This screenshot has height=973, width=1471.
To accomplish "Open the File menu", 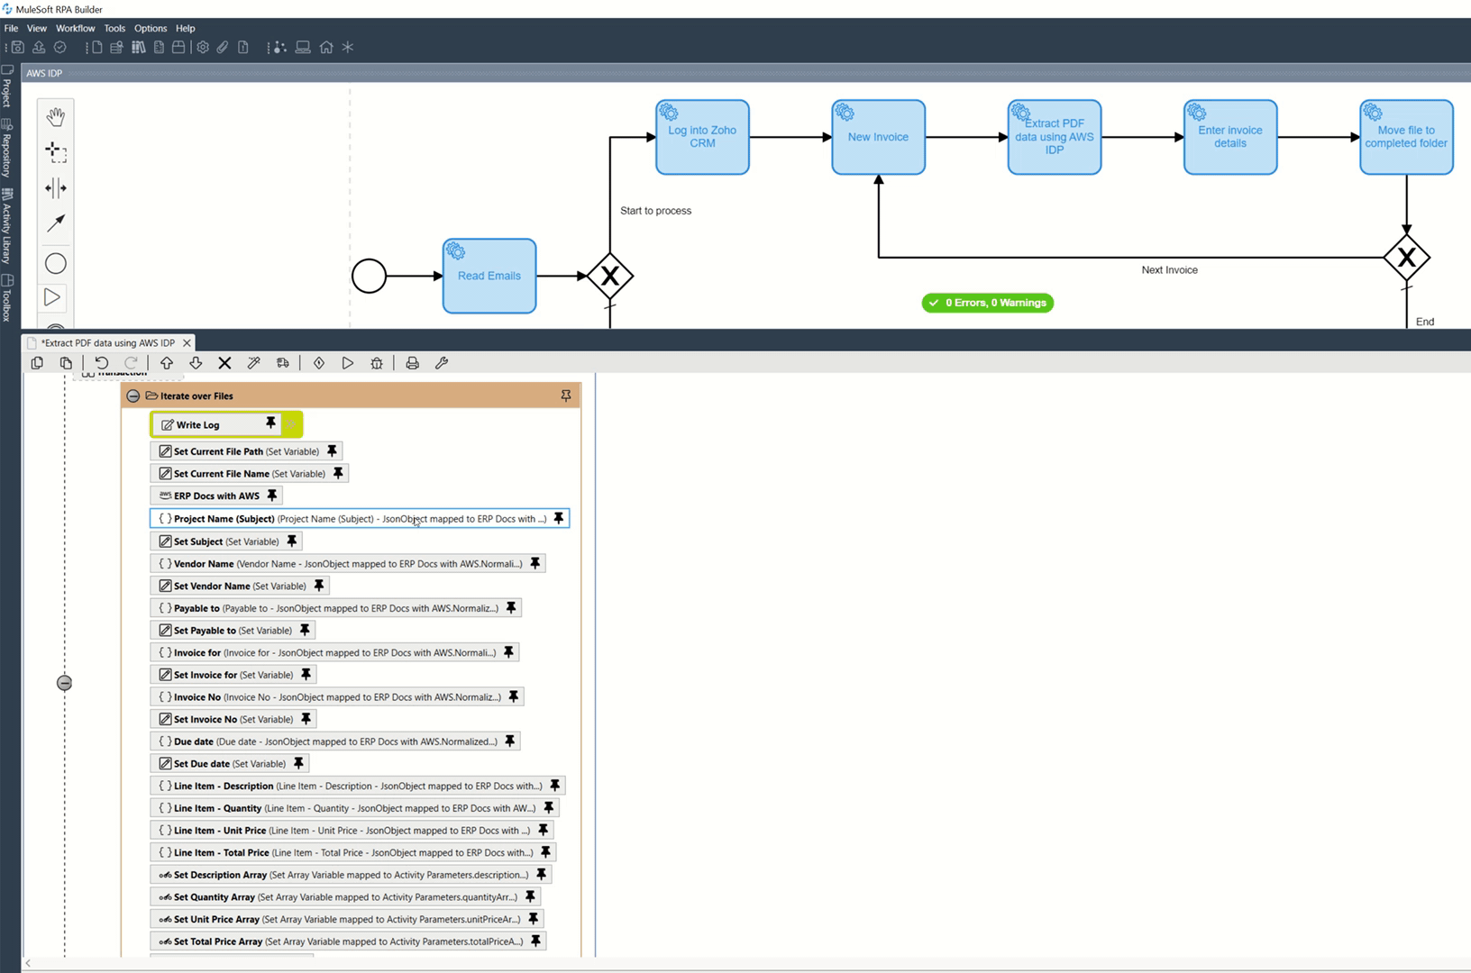I will pos(11,28).
